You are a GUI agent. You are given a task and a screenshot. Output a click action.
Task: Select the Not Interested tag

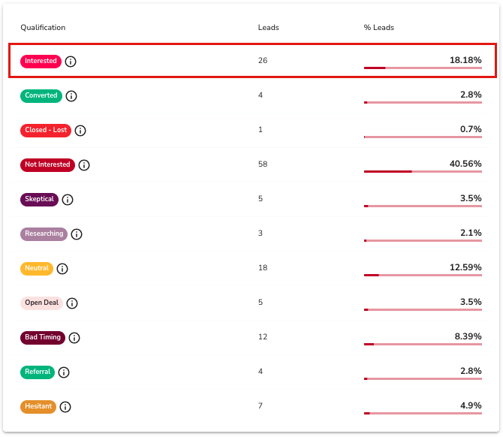coord(47,164)
